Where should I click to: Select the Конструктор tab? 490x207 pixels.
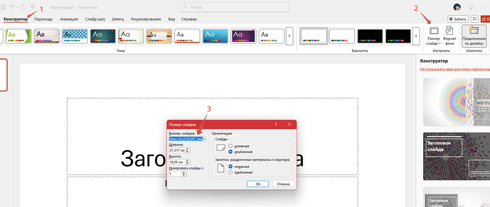[x=16, y=19]
